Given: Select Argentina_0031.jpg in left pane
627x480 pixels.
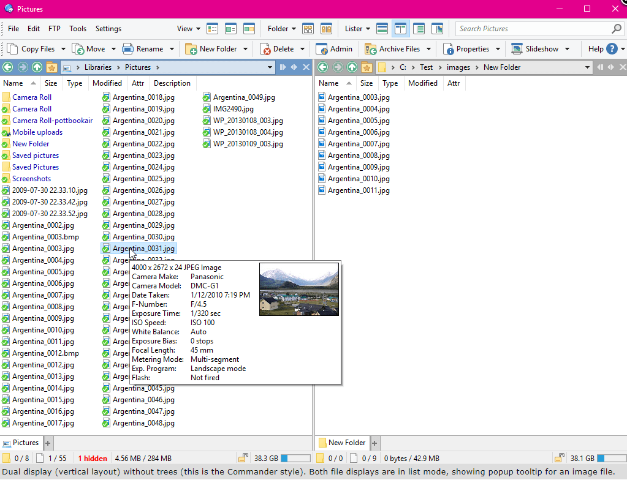Looking at the screenshot, I should click(139, 249).
